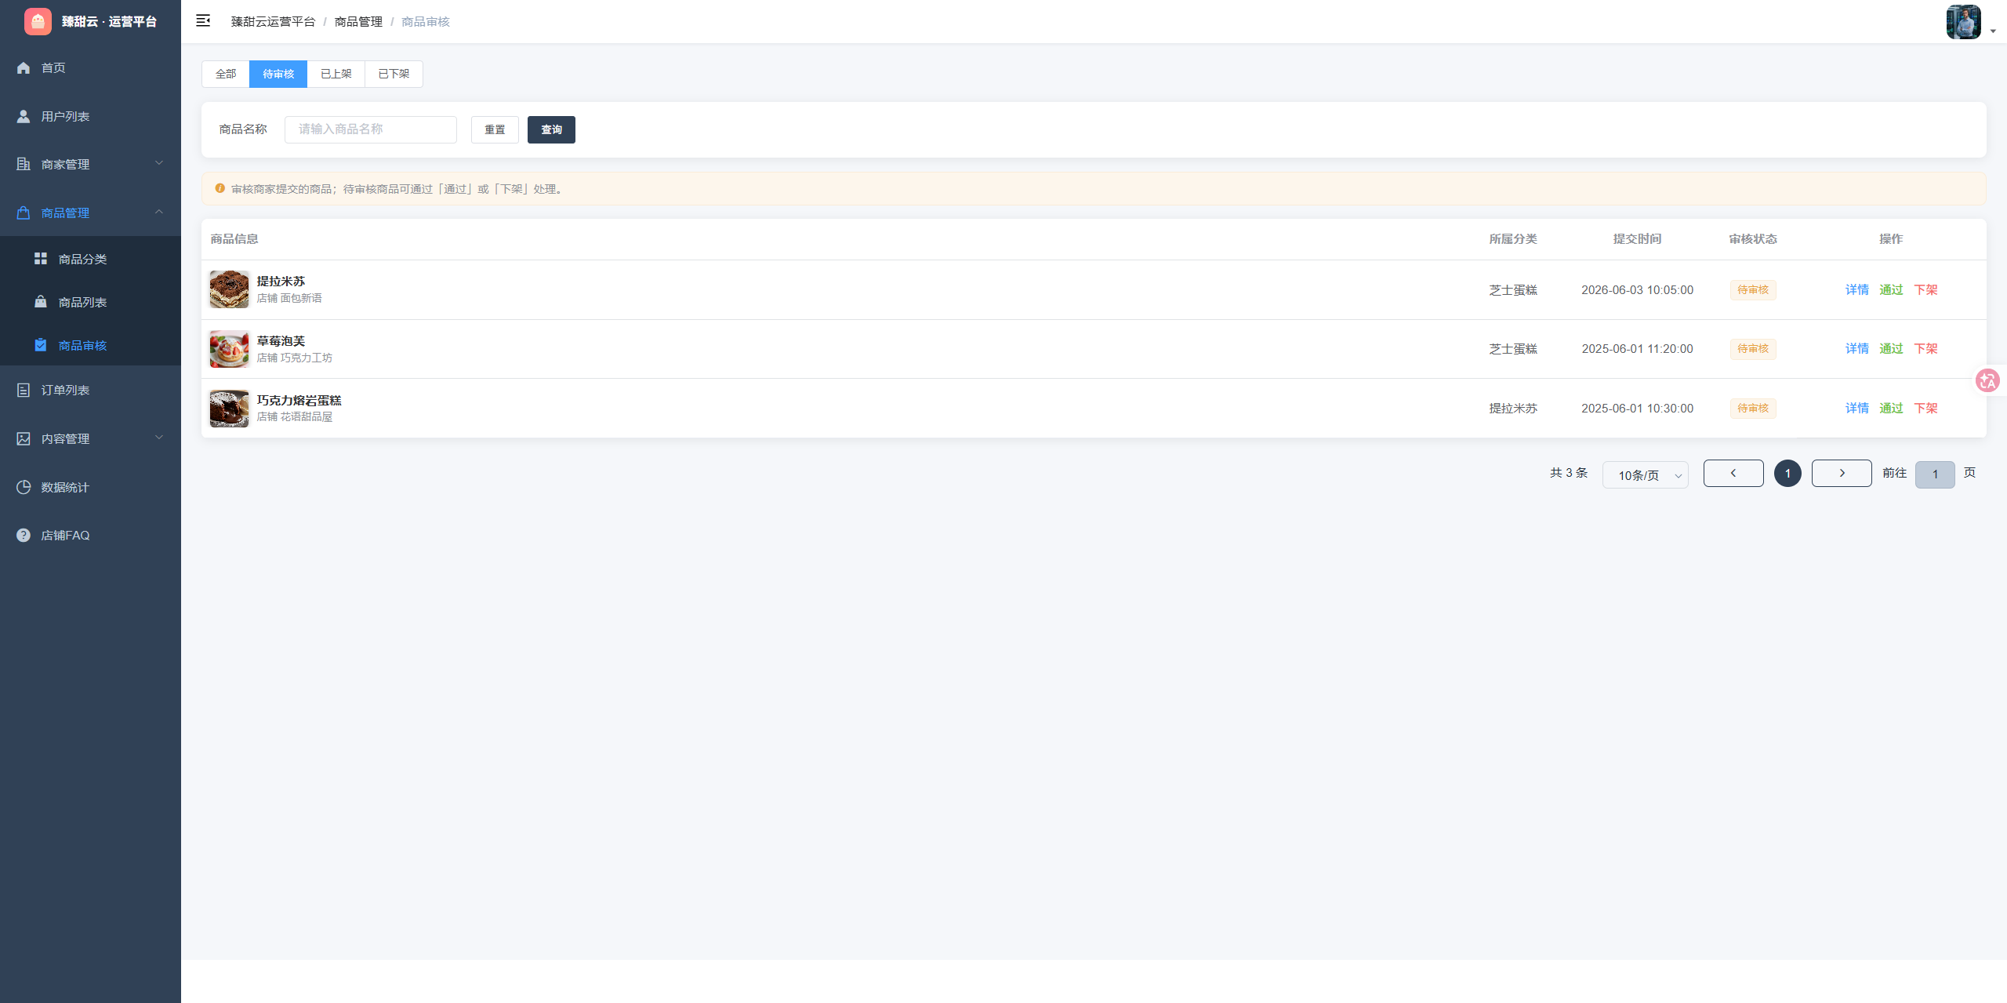Click the 巧克力熔岩蛋糕 product thumbnail
2007x1003 pixels.
coord(229,408)
